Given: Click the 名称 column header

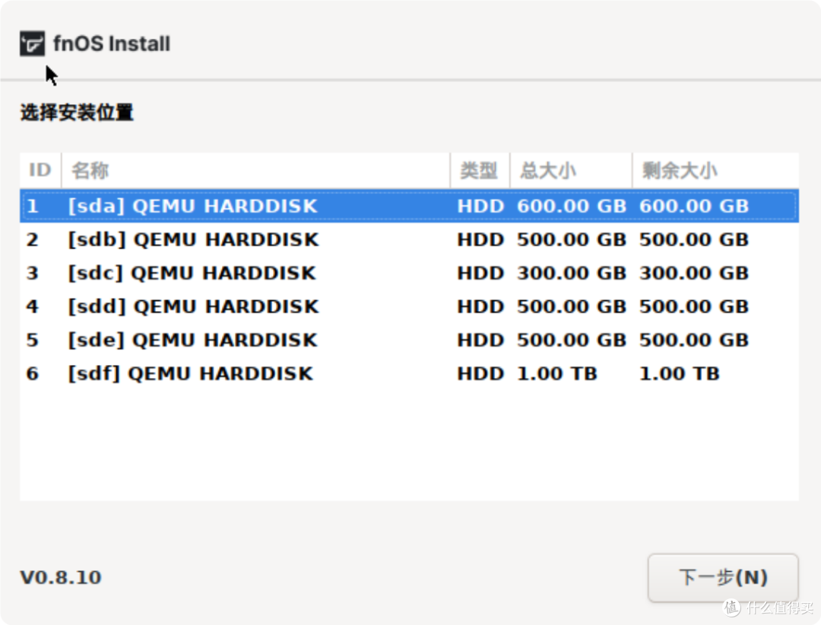Looking at the screenshot, I should pos(90,170).
